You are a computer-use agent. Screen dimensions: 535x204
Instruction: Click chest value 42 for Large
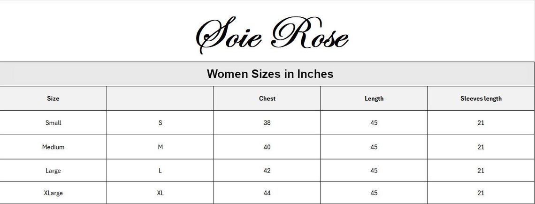[267, 171]
